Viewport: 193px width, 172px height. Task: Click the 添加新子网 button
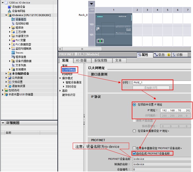pos(151,88)
